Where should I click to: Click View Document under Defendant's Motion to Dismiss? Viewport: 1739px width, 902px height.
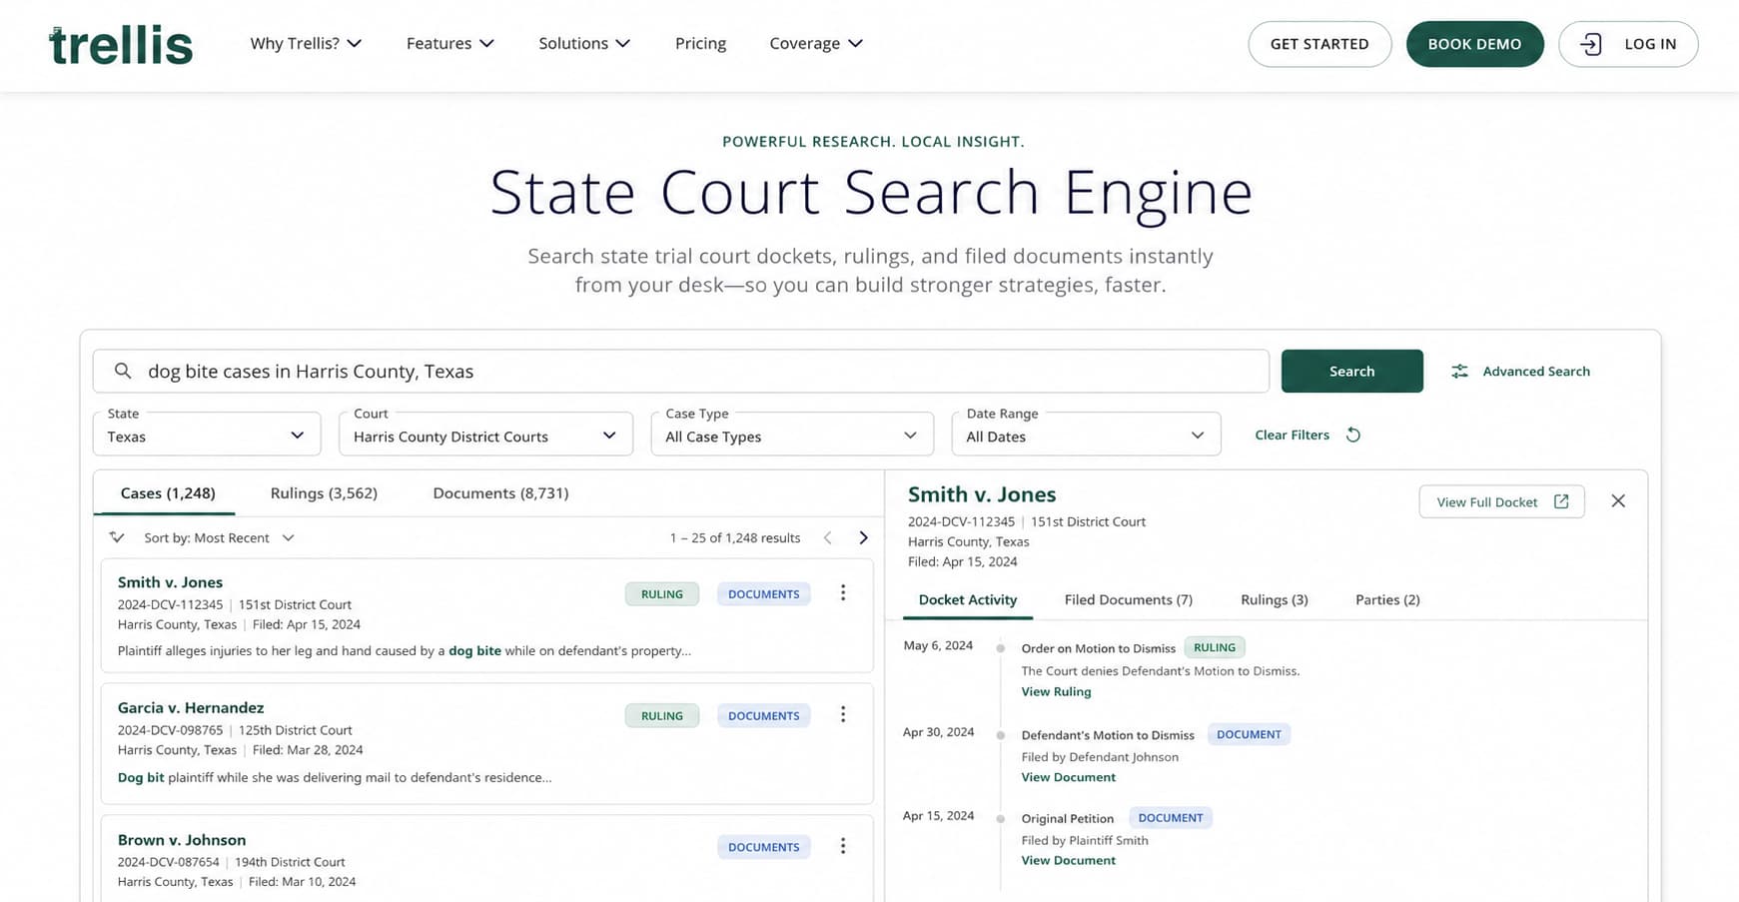(1068, 777)
